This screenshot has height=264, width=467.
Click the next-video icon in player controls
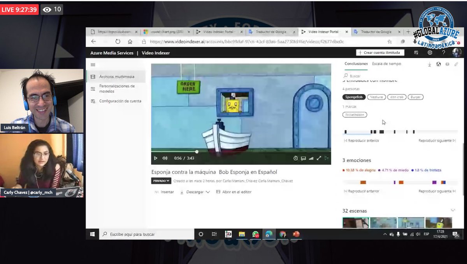(327, 158)
